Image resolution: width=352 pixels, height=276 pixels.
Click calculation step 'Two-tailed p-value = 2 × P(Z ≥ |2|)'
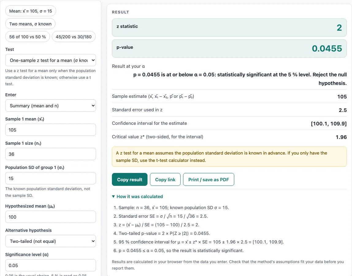click(164, 233)
